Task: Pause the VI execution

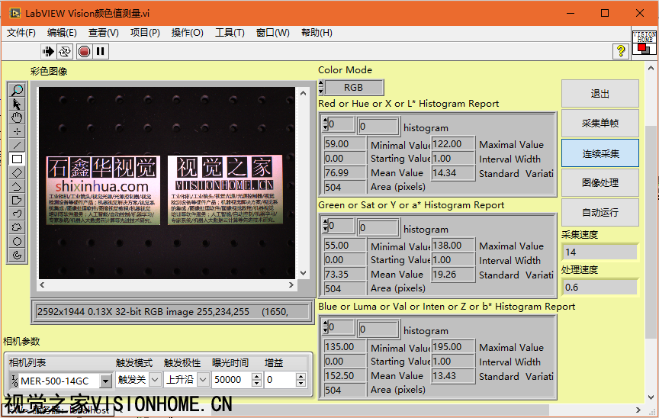Action: click(x=101, y=51)
